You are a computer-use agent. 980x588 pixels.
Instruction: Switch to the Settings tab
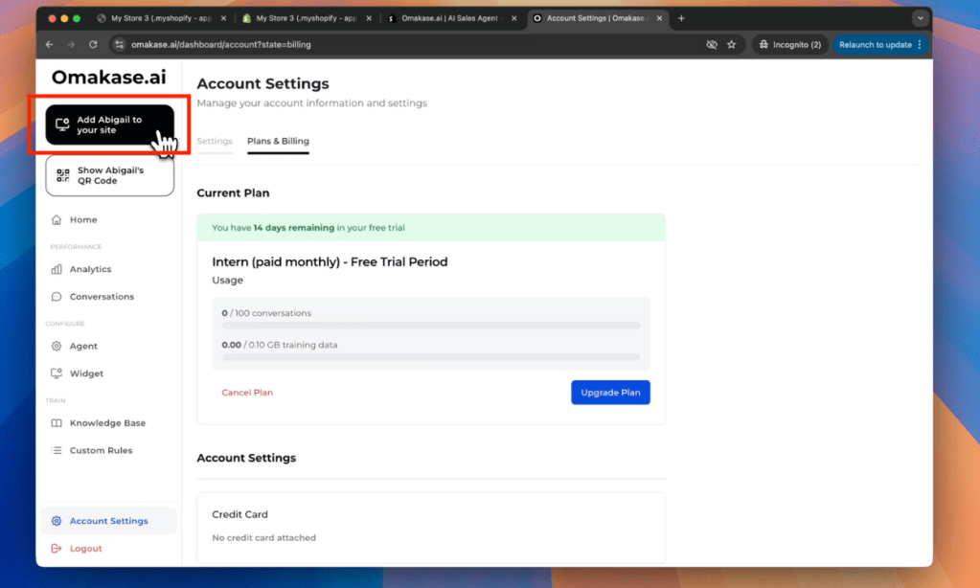pyautogui.click(x=215, y=142)
